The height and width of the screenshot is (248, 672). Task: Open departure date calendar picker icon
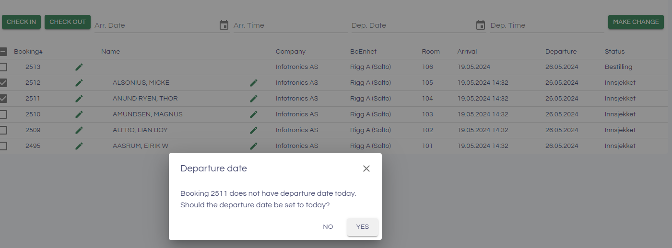[x=481, y=25]
